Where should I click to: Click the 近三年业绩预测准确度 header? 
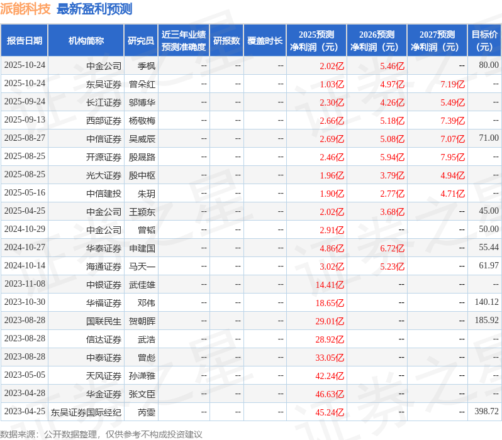pos(184,41)
